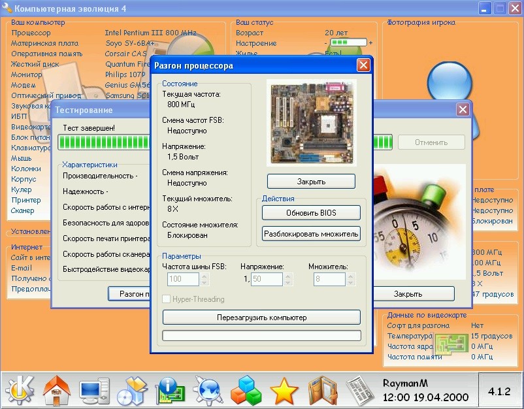Click Материнская плата link
Image resolution: width=524 pixels, height=409 pixels.
click(45, 43)
